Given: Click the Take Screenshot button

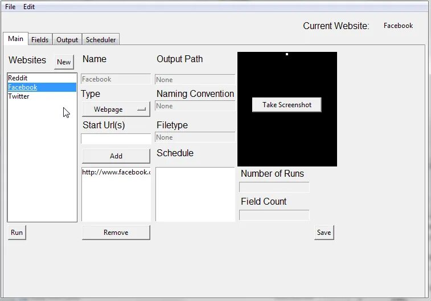Looking at the screenshot, I should coord(287,104).
